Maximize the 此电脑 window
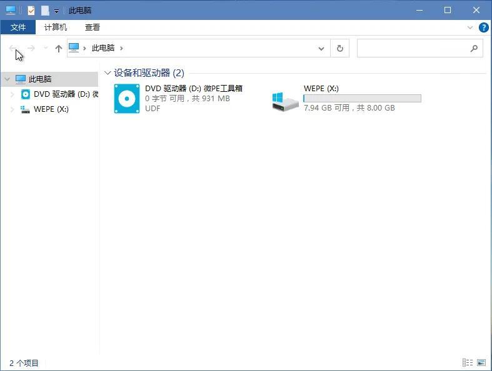Image resolution: width=492 pixels, height=371 pixels. [x=448, y=11]
